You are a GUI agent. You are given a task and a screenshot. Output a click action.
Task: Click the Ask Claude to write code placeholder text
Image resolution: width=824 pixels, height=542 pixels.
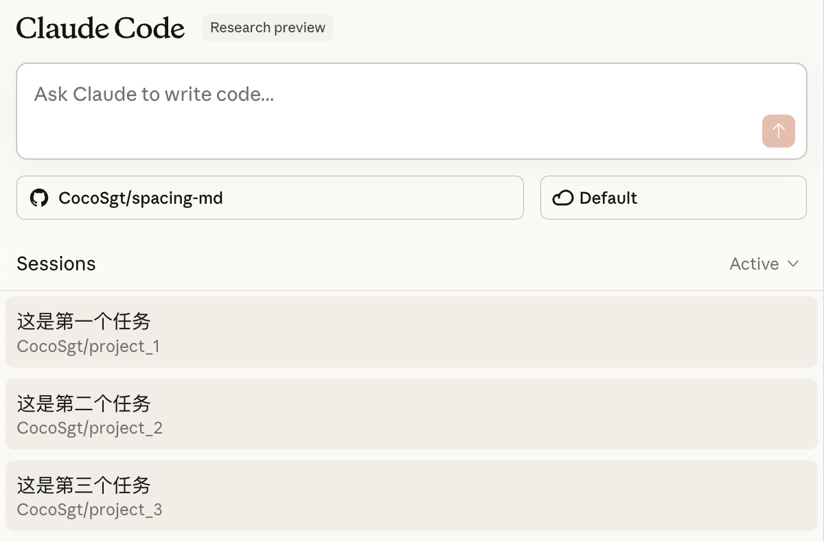tap(154, 94)
